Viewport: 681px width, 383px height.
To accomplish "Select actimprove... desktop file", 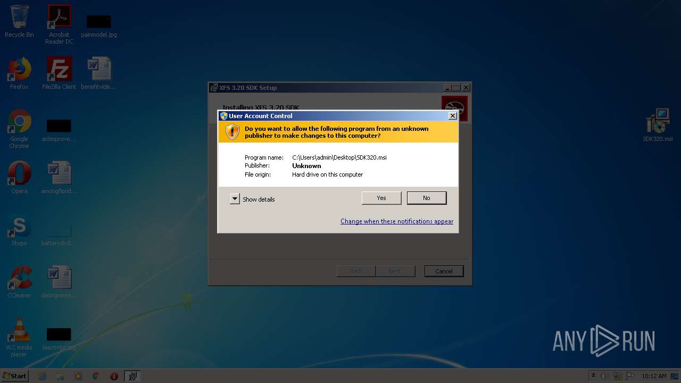I will (59, 129).
